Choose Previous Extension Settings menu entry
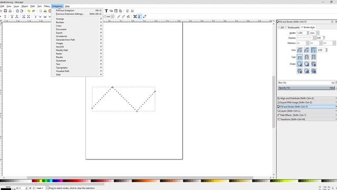 coord(77,14)
